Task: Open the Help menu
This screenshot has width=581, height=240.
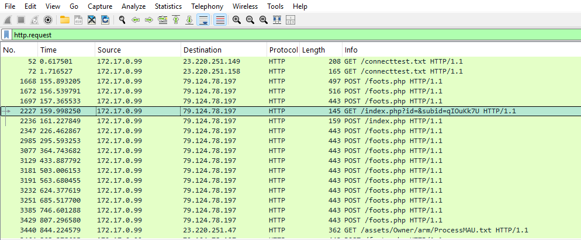Action: click(300, 6)
